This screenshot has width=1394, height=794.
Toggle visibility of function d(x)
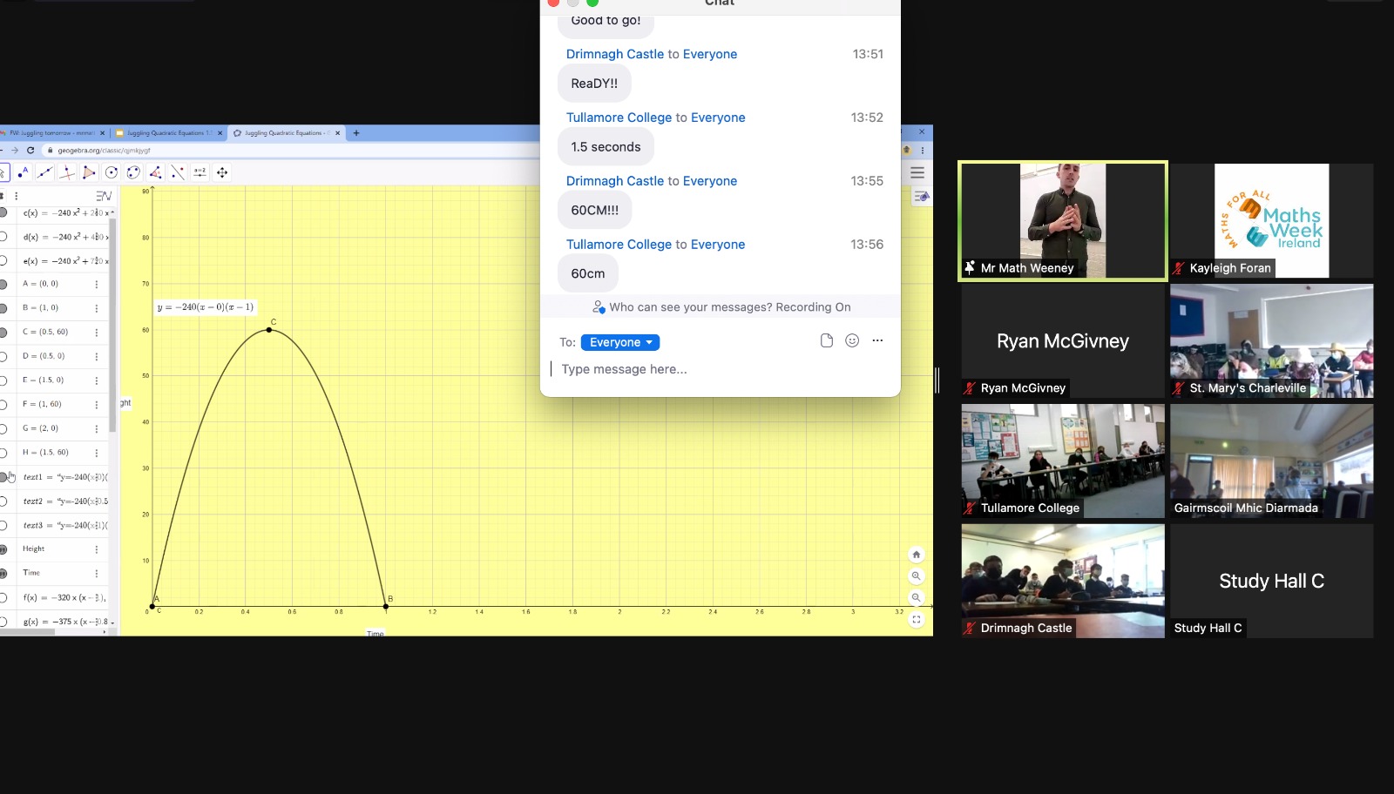3,237
